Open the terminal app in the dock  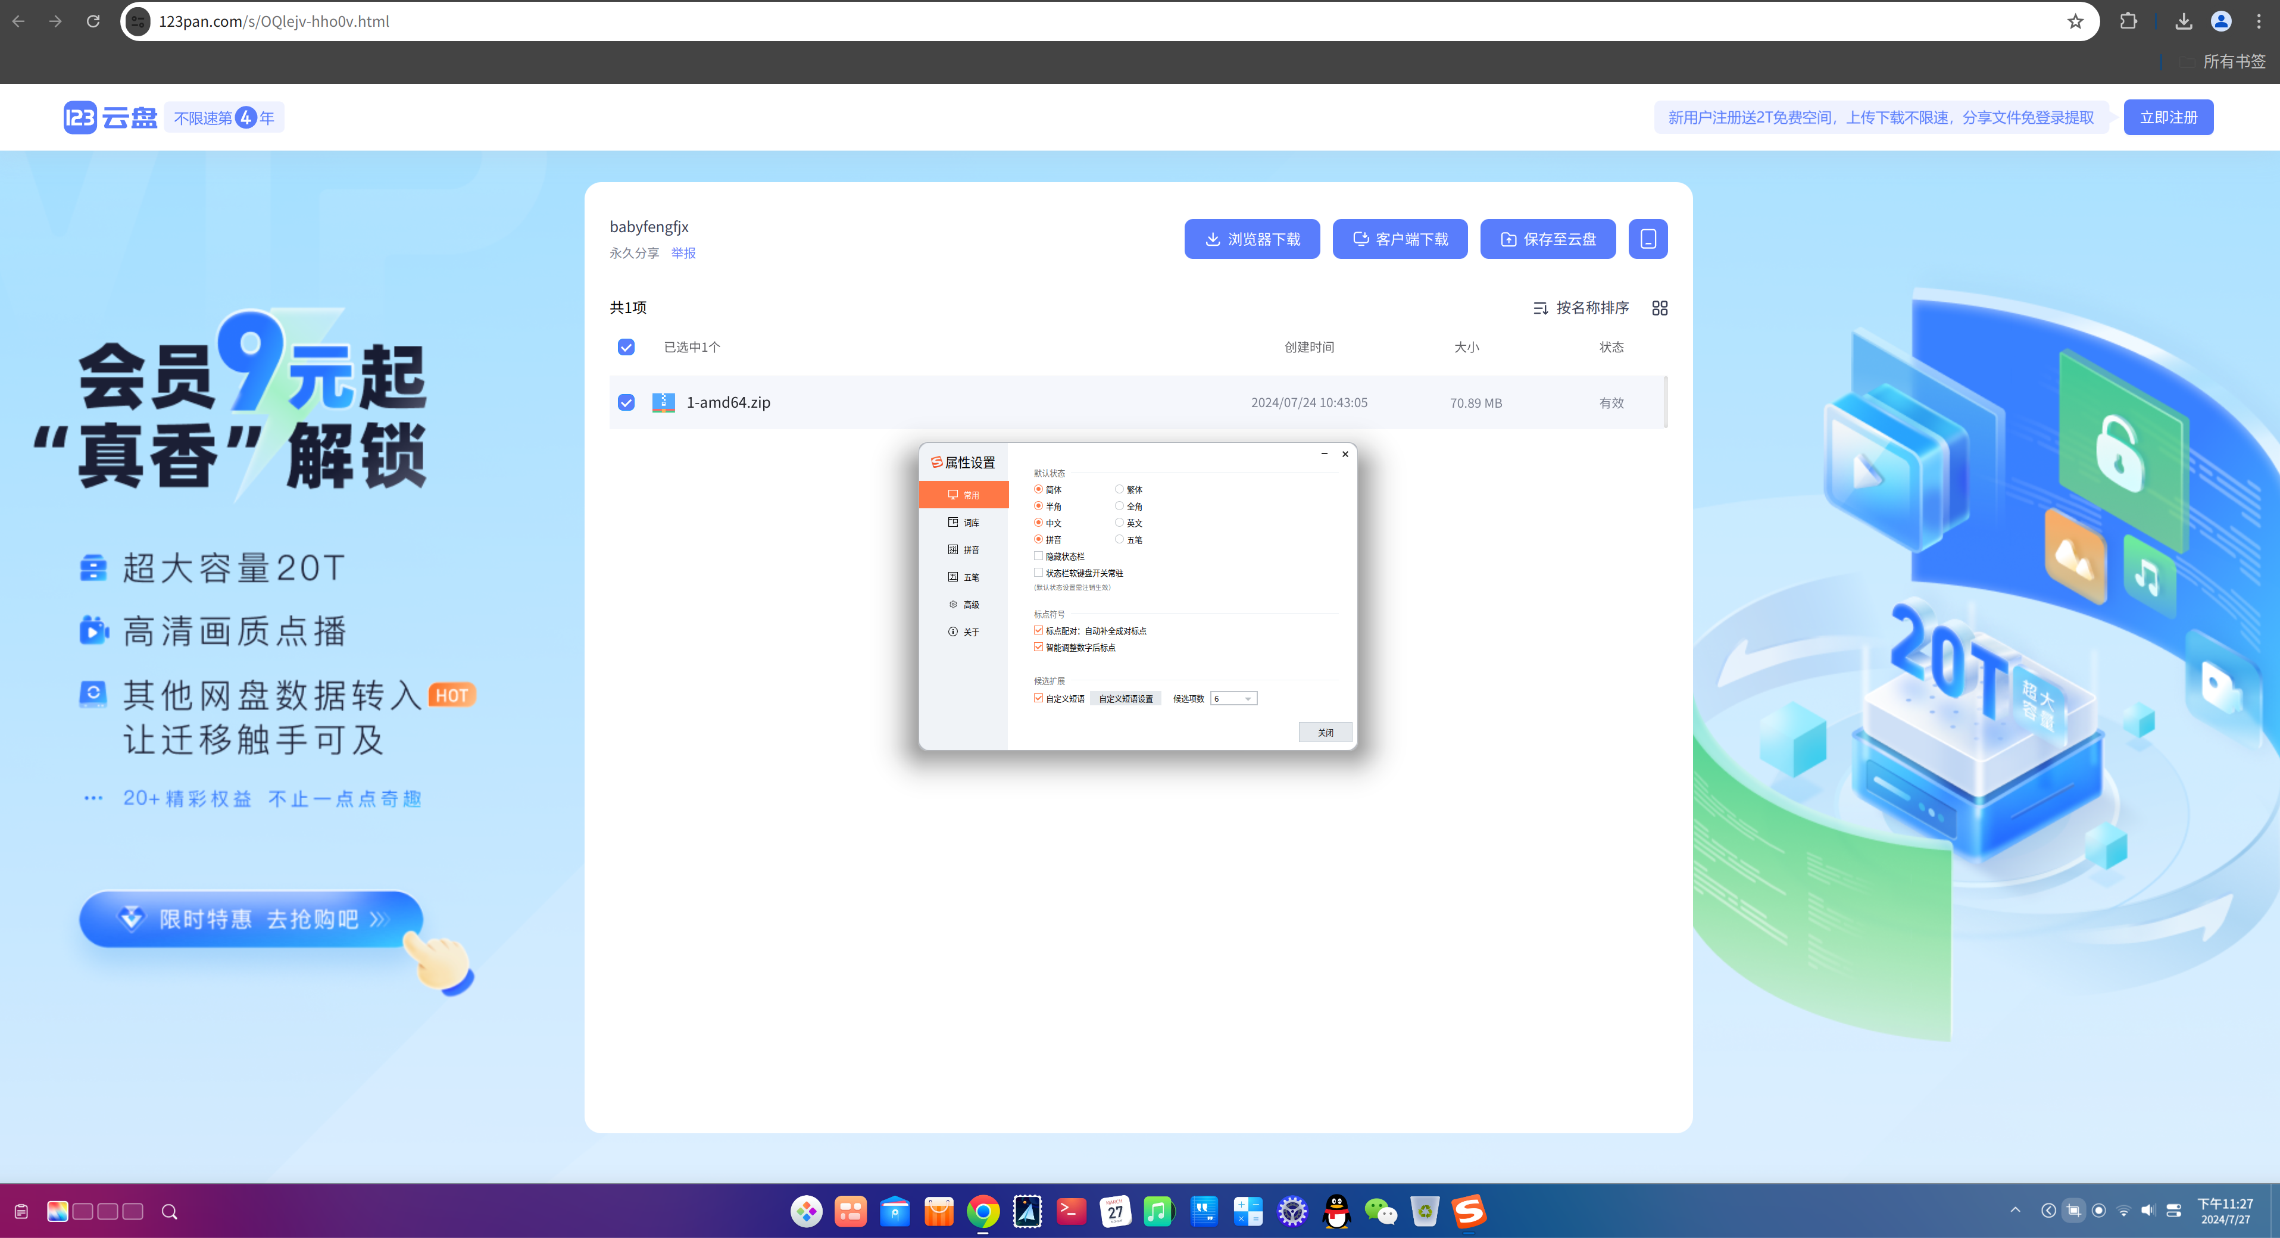(1071, 1211)
